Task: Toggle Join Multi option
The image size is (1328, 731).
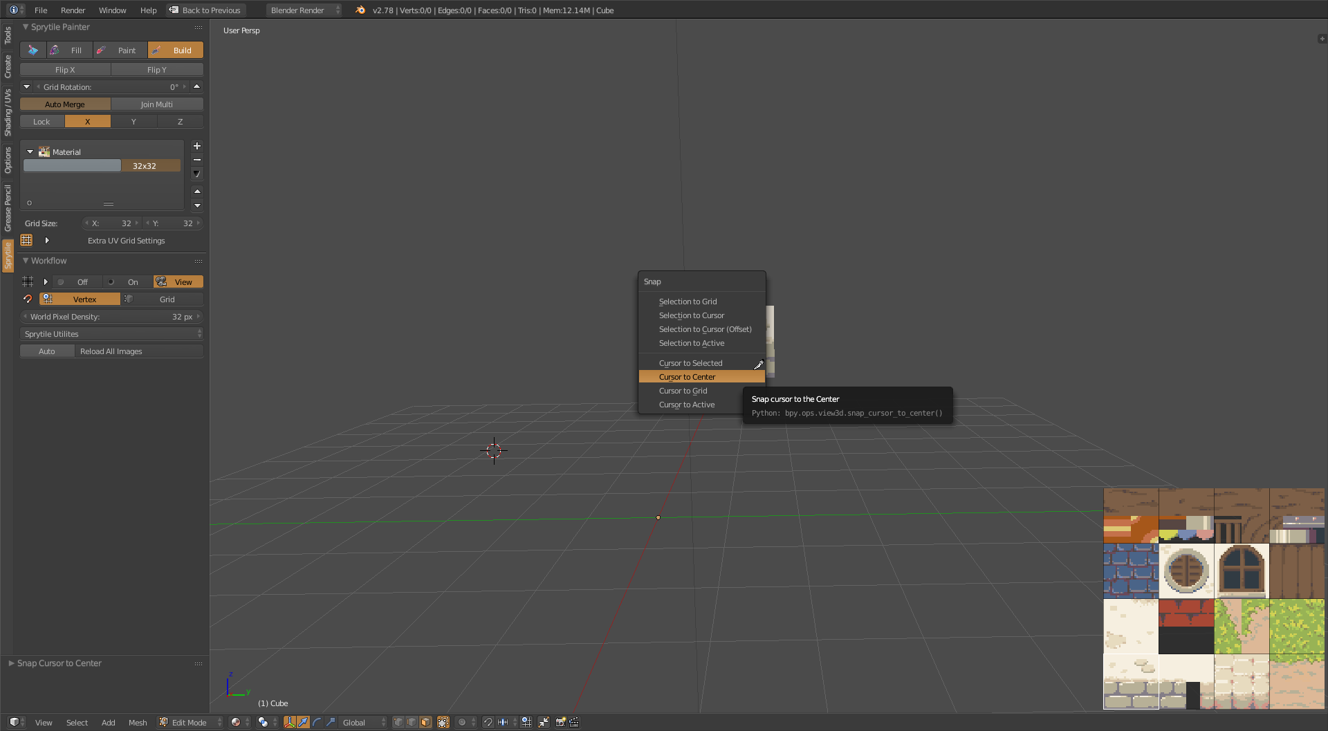Action: 157,104
